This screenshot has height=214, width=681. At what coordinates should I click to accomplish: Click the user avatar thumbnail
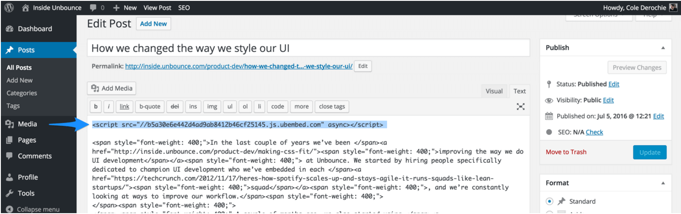click(x=674, y=7)
